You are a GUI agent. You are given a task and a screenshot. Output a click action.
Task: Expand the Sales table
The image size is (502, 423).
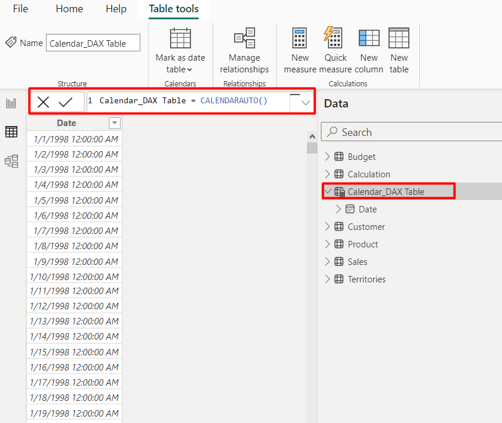point(327,261)
